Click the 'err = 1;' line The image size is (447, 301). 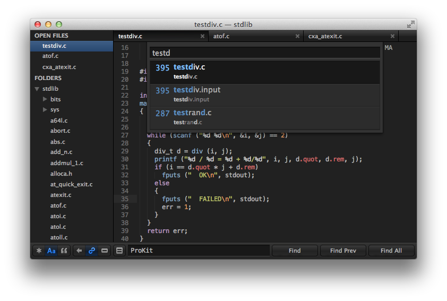point(176,207)
